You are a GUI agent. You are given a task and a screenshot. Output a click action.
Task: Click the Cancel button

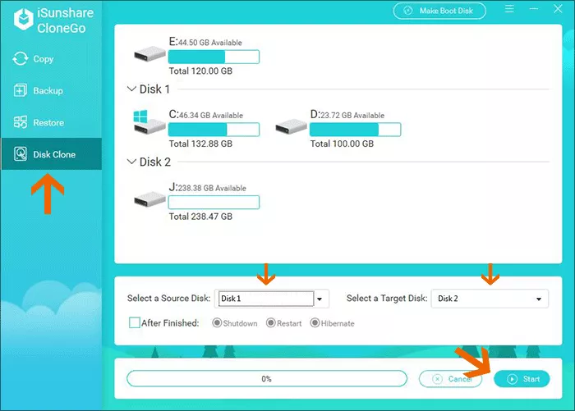coord(450,379)
